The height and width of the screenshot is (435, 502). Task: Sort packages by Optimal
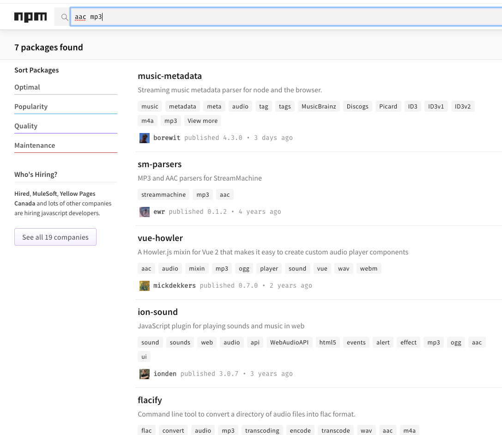(66, 87)
